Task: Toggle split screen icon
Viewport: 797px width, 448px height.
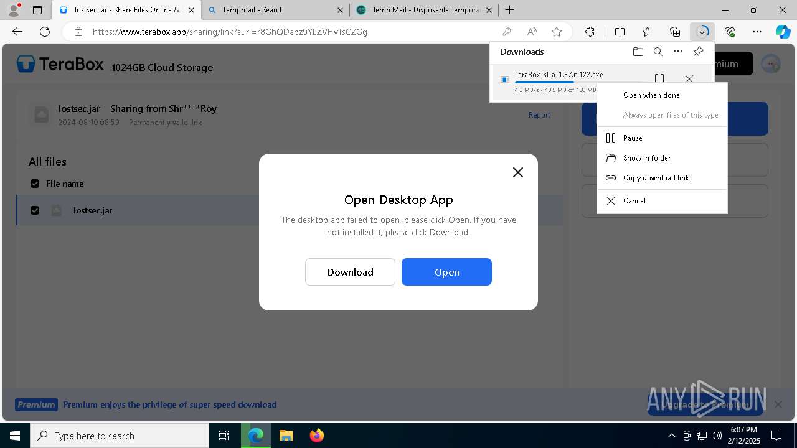Action: 620,32
